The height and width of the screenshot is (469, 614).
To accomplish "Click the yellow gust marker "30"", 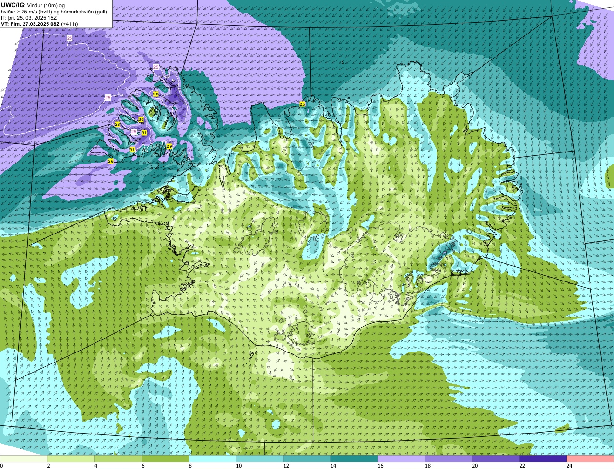I will coord(141,119).
